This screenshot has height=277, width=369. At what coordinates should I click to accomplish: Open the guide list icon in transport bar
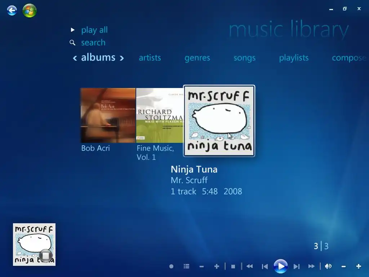(186, 267)
